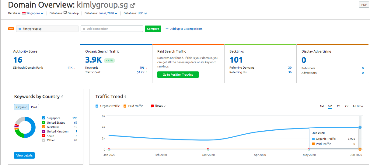
Task: Click the +3.5% organic traffic badge
Action: (109, 60)
